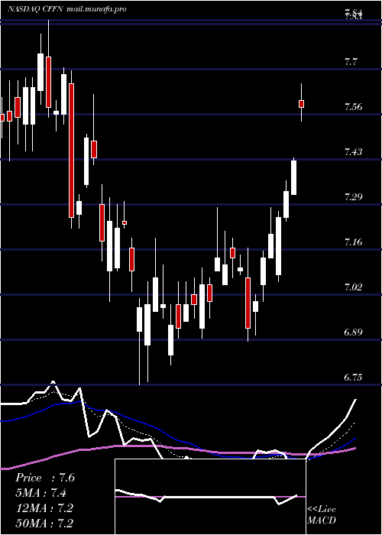Select the 7.02 price axis label
This screenshot has height=535, width=382.
[x=353, y=287]
